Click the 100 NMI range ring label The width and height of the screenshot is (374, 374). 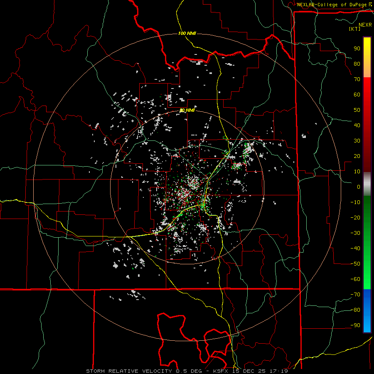[187, 33]
